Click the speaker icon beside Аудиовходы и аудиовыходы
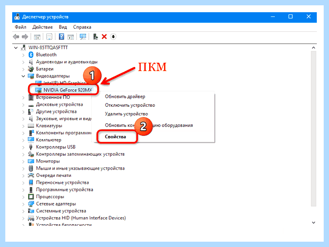 (x=31, y=62)
